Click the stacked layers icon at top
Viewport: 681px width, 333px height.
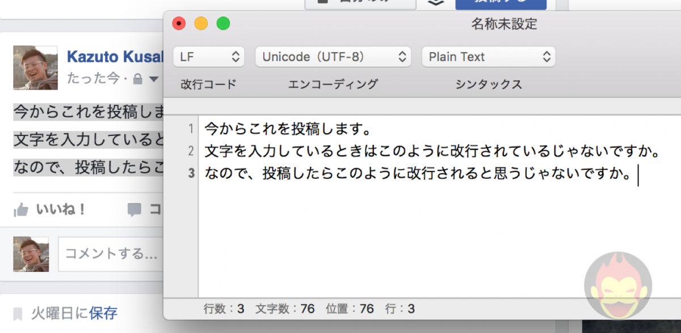pos(435,2)
